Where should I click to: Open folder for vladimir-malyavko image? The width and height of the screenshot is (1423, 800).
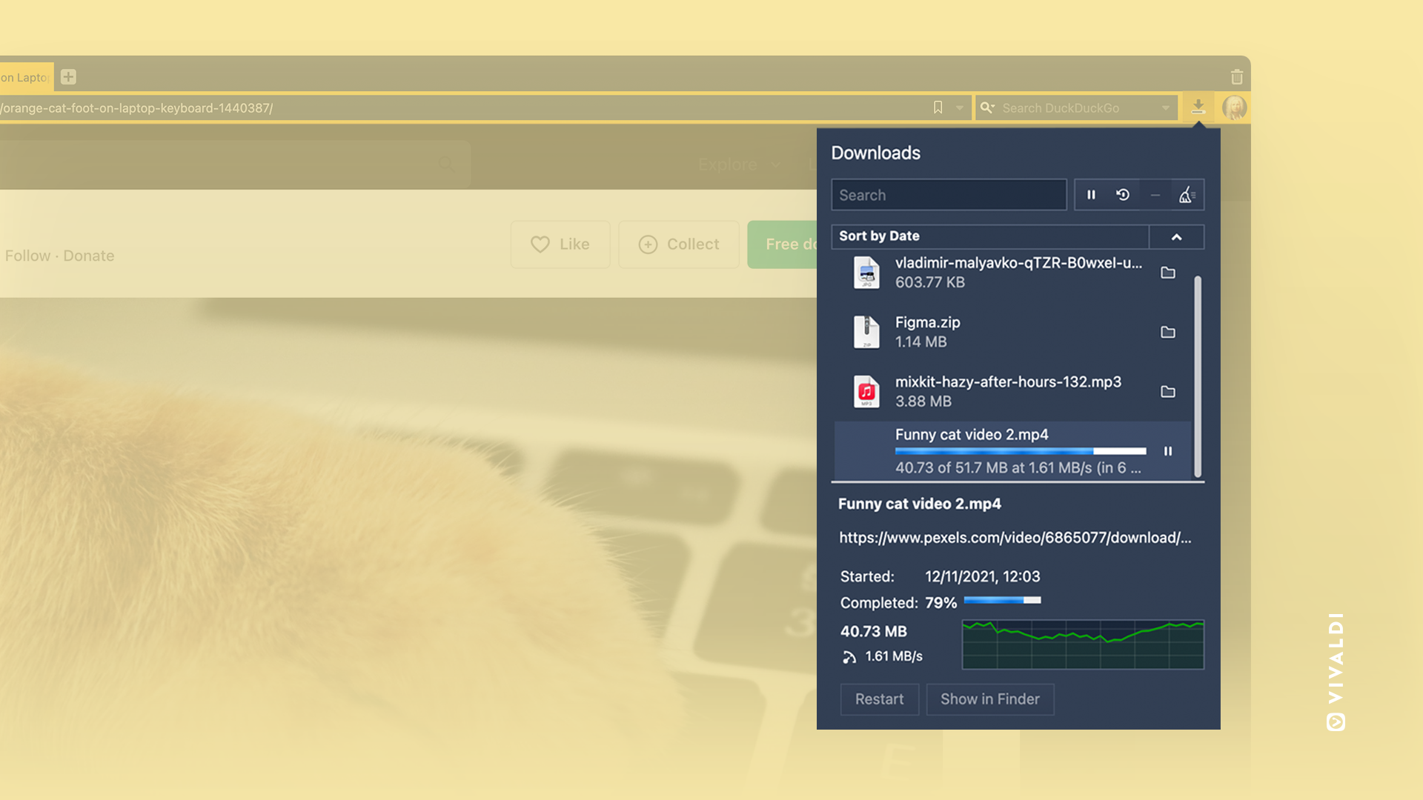pos(1168,273)
